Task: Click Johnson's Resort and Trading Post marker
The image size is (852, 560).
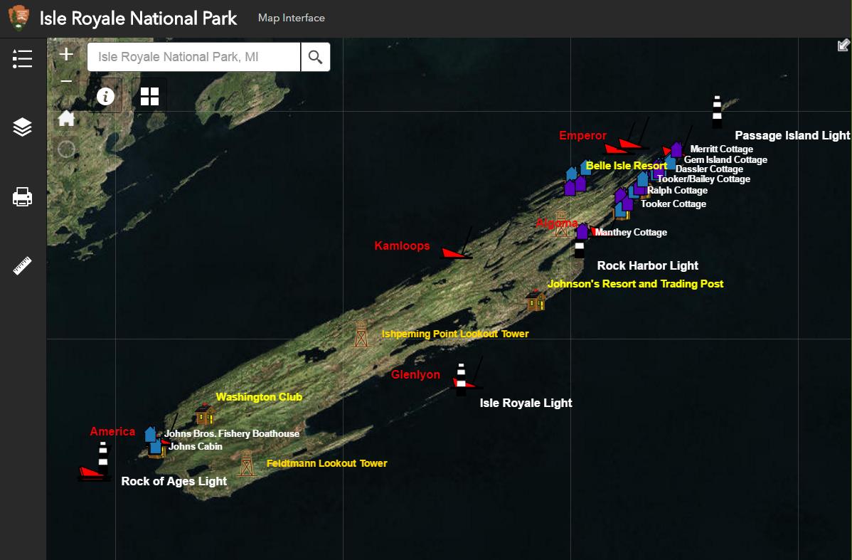Action: [536, 300]
